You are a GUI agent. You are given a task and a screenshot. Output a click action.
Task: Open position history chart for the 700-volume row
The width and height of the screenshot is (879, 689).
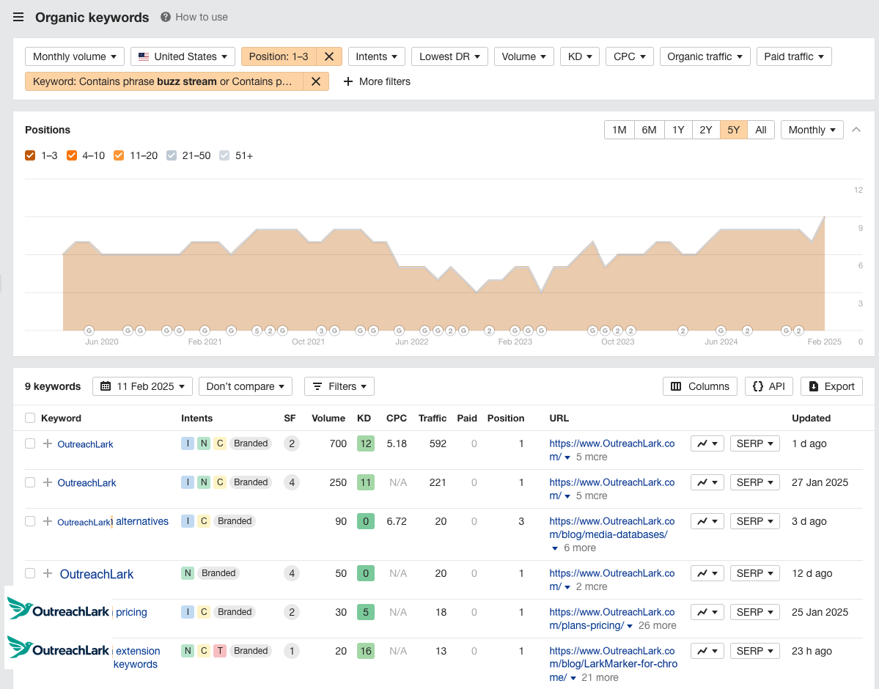(707, 443)
